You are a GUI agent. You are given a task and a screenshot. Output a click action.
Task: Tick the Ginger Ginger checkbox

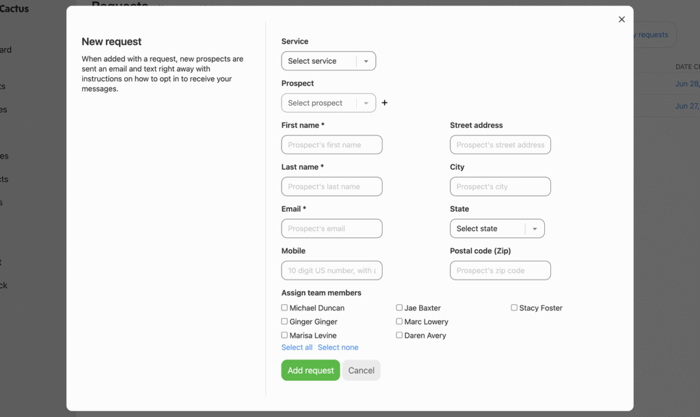pyautogui.click(x=284, y=321)
